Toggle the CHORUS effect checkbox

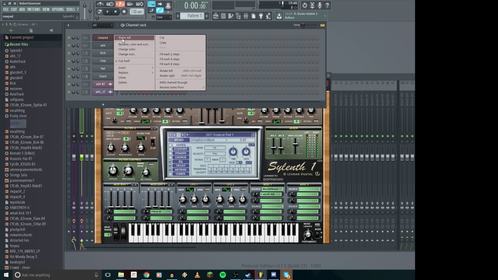tap(170, 157)
